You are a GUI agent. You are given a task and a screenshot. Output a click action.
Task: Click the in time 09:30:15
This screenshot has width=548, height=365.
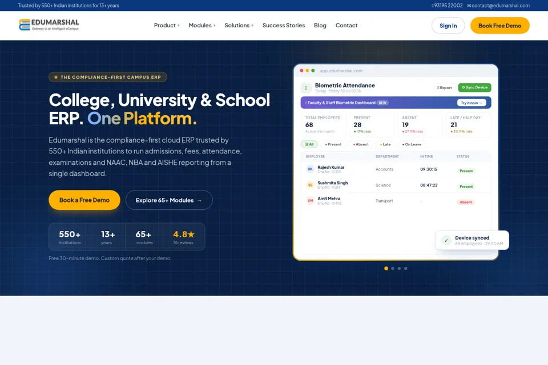[429, 169]
